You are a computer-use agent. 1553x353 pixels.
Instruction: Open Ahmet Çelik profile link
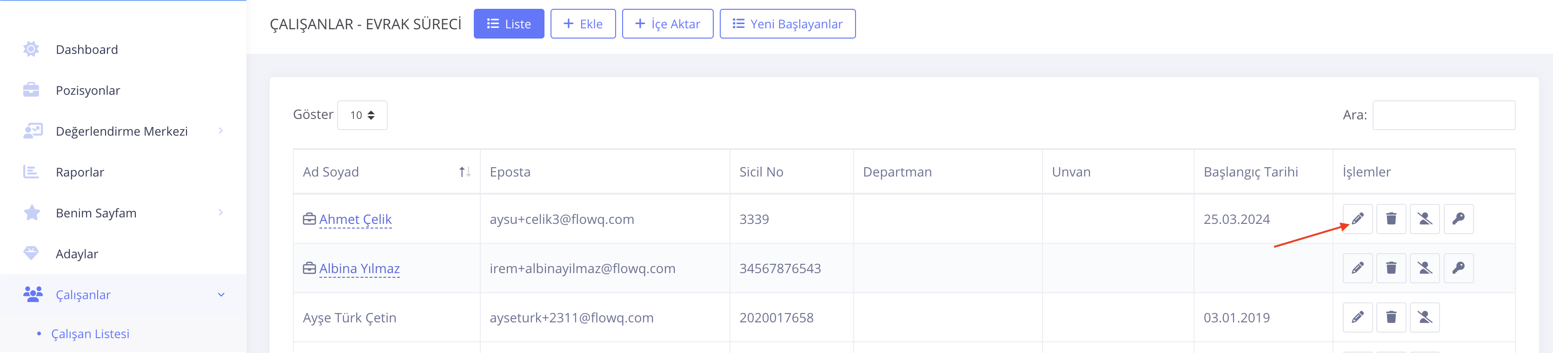point(355,219)
